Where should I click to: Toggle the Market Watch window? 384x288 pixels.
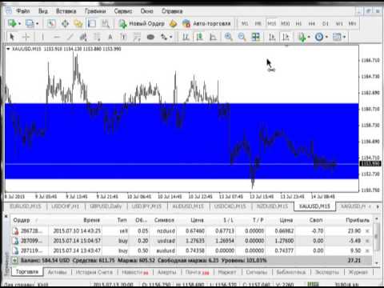click(51, 23)
